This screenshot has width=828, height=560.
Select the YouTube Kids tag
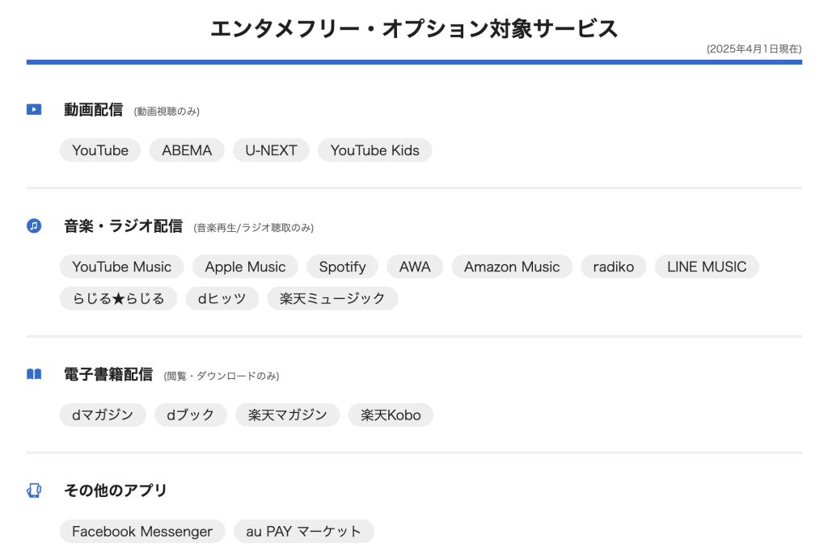coord(375,150)
